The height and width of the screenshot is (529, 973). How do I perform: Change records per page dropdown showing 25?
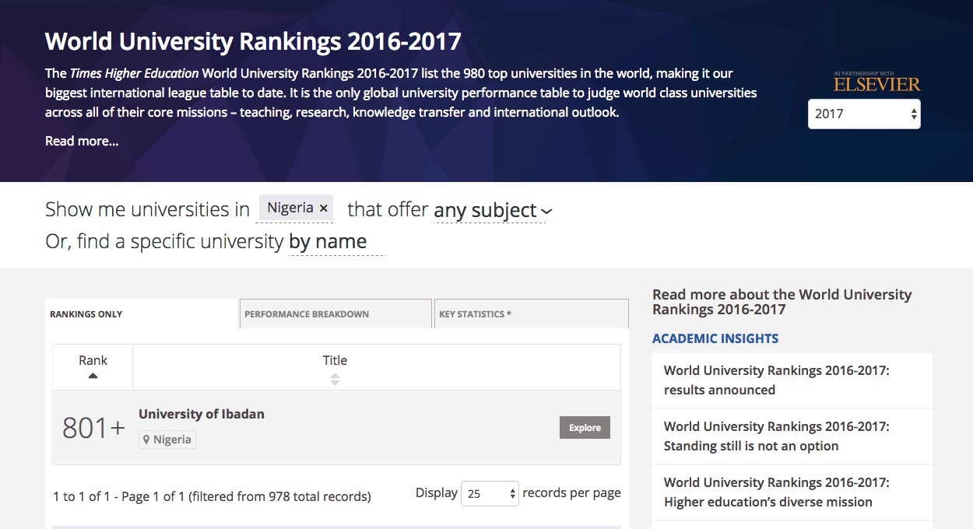tap(490, 494)
